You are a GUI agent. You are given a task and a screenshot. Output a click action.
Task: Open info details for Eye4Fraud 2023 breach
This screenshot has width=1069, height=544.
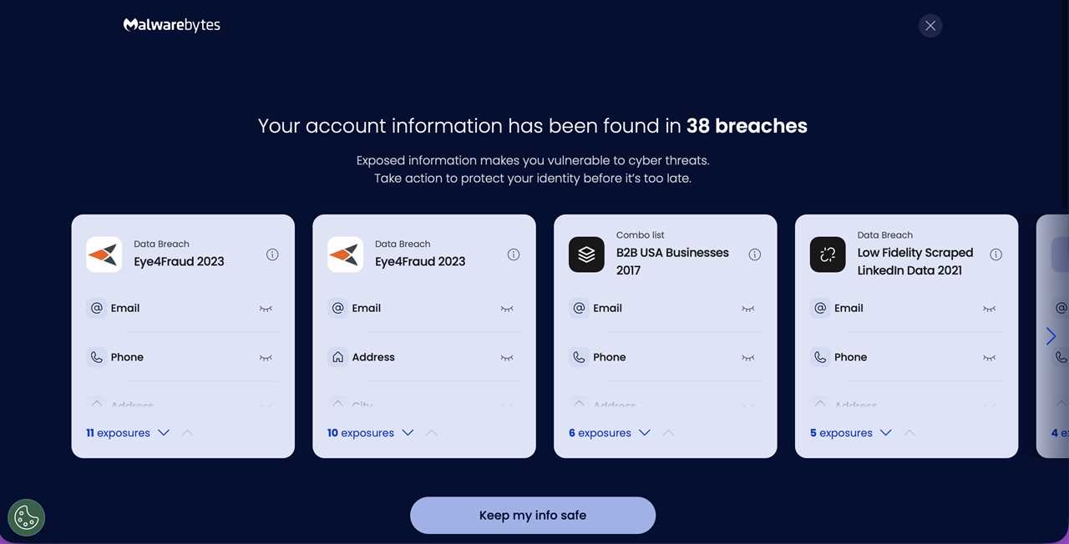pyautogui.click(x=272, y=254)
